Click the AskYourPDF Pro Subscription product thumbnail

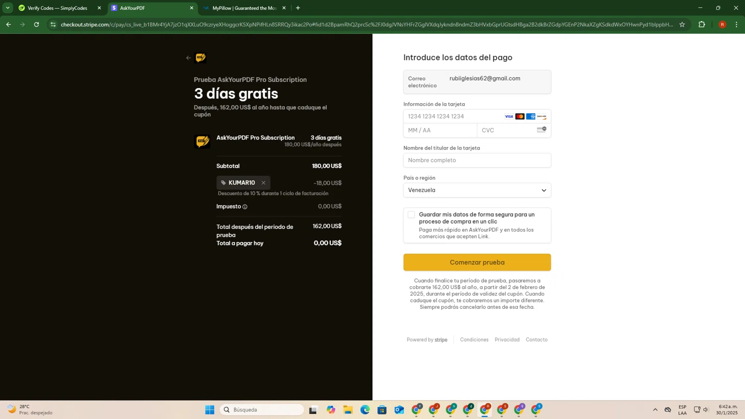click(x=202, y=141)
